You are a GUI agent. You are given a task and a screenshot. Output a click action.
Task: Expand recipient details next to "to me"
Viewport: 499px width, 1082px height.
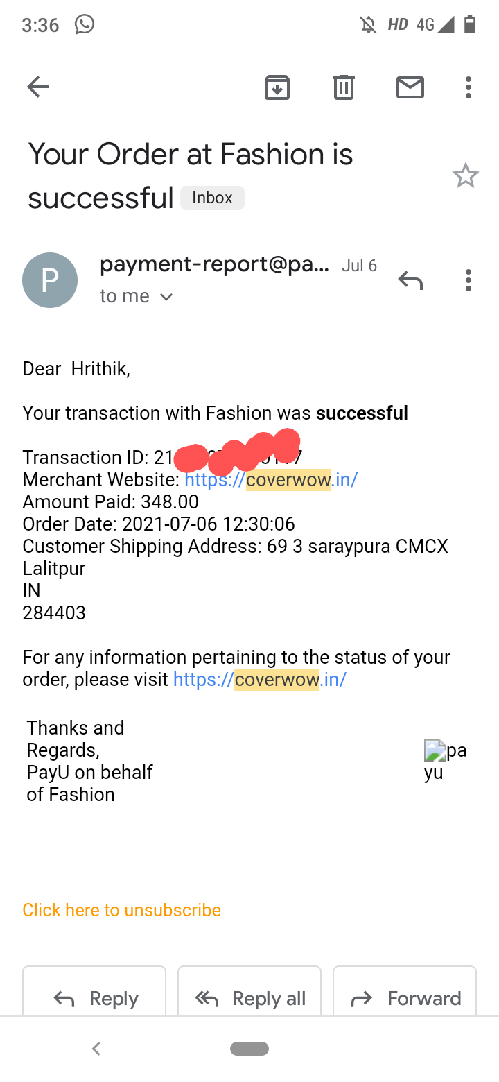click(x=166, y=297)
